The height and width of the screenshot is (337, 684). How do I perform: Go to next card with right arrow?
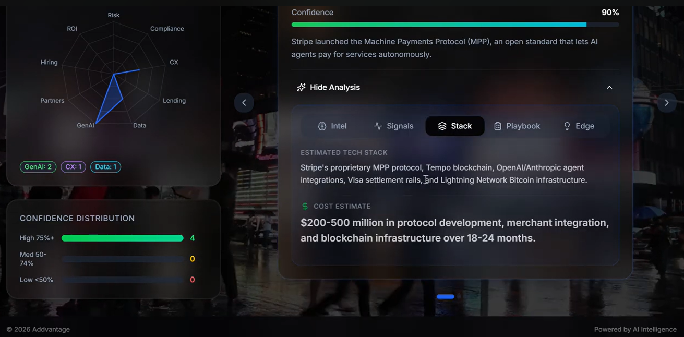pos(666,103)
